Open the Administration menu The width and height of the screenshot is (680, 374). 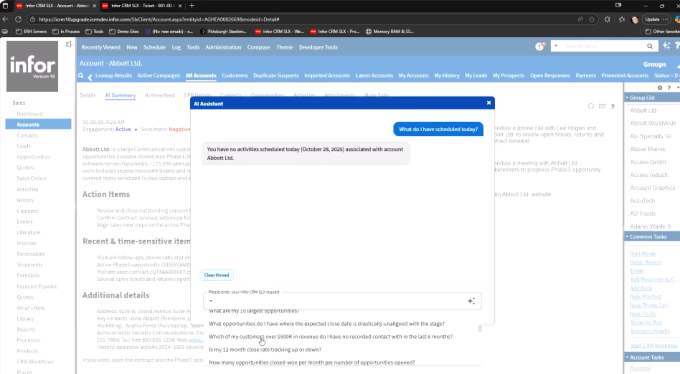click(223, 47)
